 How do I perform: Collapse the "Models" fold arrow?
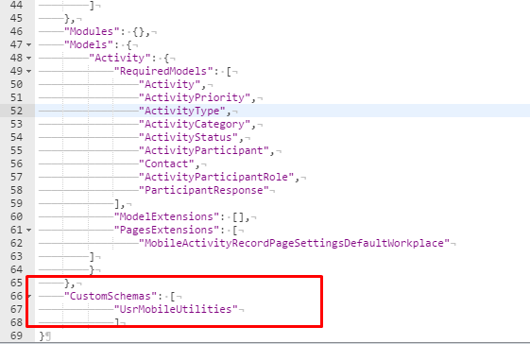click(28, 45)
